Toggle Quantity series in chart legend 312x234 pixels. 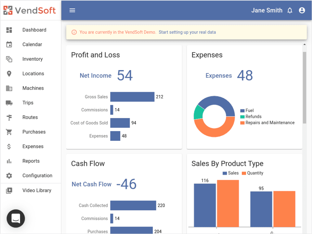point(252,173)
